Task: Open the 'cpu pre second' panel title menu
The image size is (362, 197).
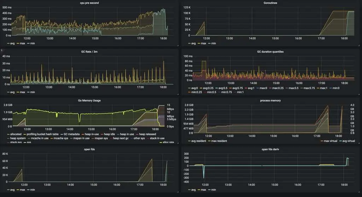Action: point(89,3)
